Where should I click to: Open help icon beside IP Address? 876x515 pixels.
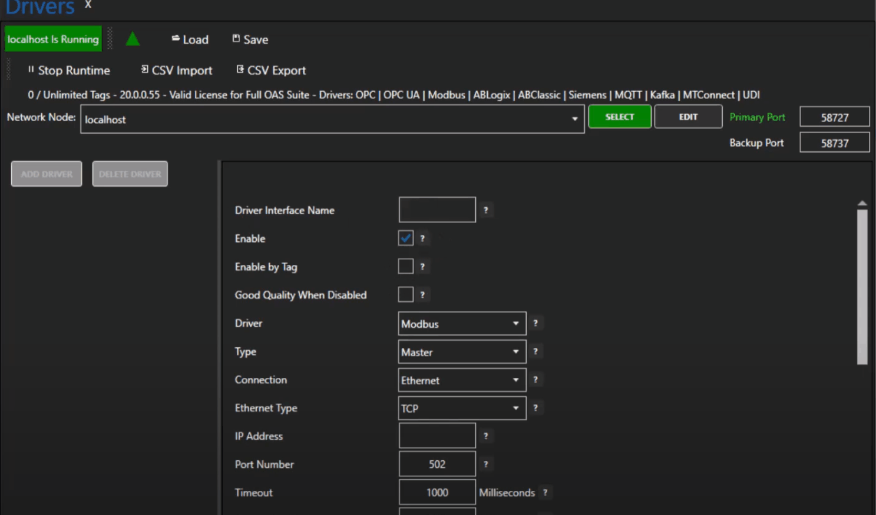point(485,436)
